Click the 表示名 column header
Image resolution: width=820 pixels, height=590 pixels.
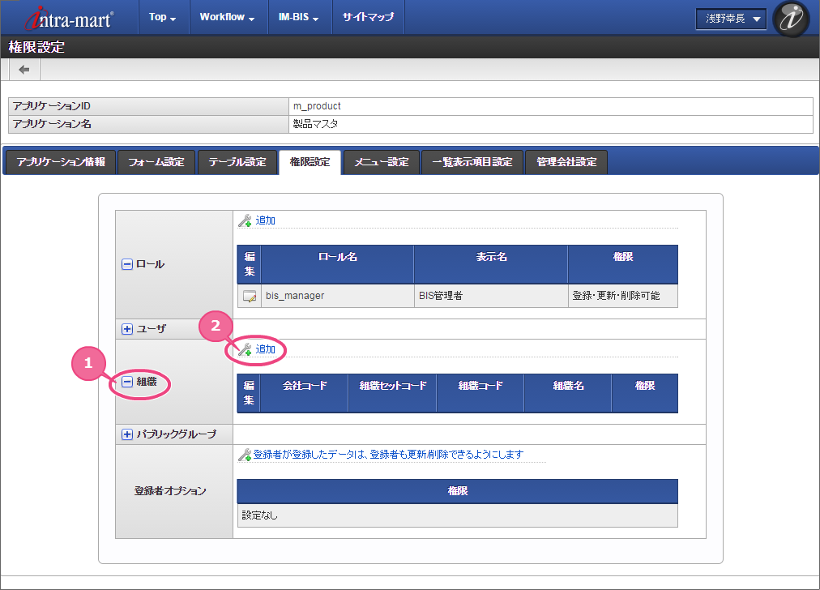pos(490,264)
